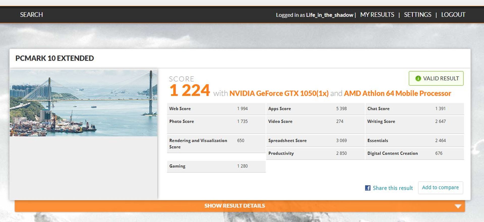
Task: Click the SCORE caption above the result
Action: (x=181, y=79)
